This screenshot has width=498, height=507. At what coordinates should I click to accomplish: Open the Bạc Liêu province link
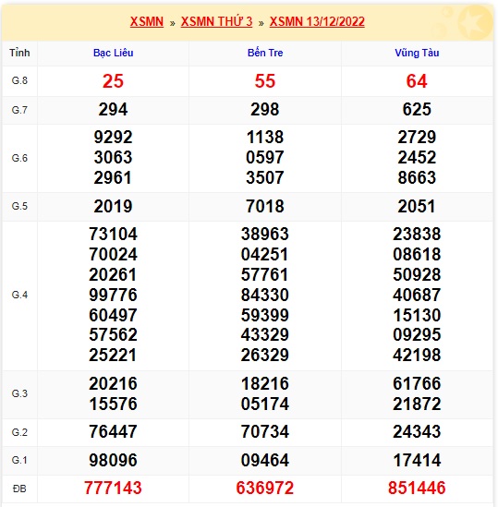[x=114, y=53]
